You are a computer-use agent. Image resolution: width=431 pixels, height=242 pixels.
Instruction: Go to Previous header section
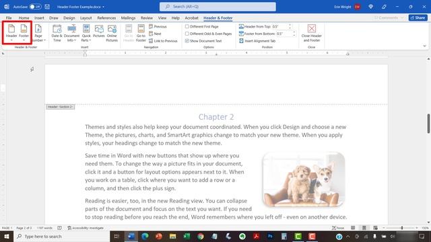pyautogui.click(x=158, y=27)
